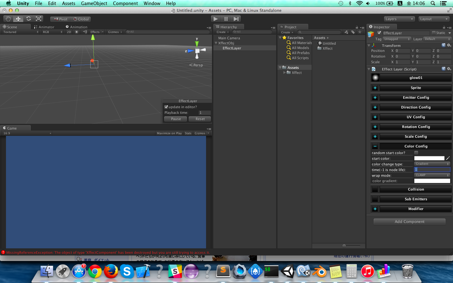
Task: Click the save search star icon in Project panel
Action: 360,32
